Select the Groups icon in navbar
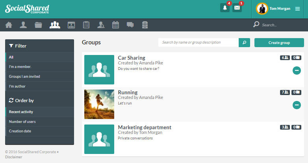Viewport: 308px width, 163px height. (55, 25)
